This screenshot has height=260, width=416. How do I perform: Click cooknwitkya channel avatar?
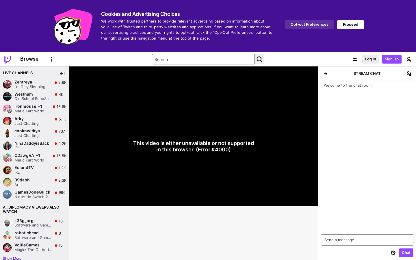7,133
